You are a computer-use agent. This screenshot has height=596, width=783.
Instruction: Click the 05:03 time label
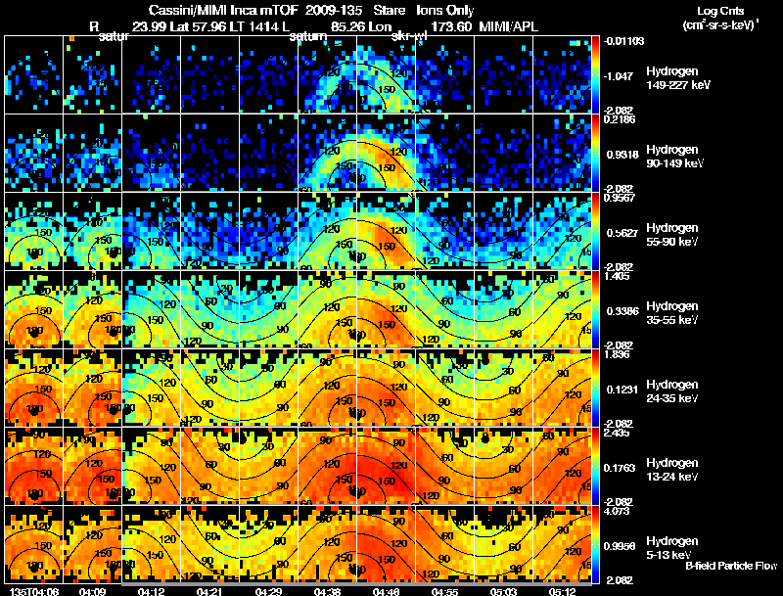[x=503, y=591]
